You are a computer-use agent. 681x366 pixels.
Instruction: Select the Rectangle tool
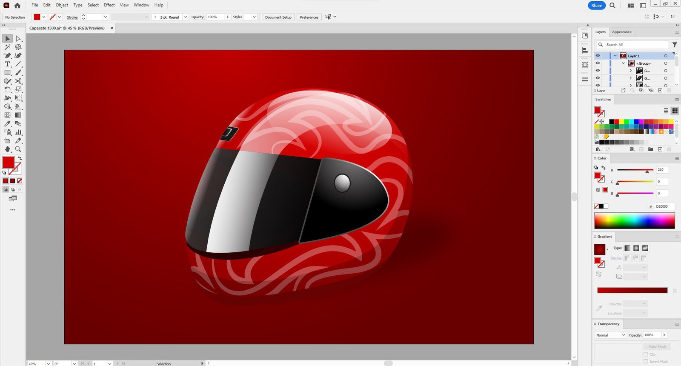pos(7,73)
